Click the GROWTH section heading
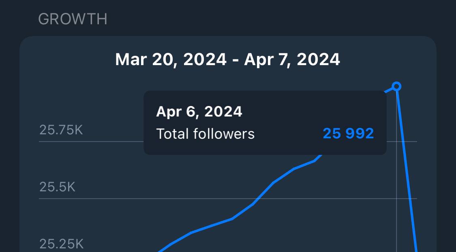 click(x=73, y=19)
